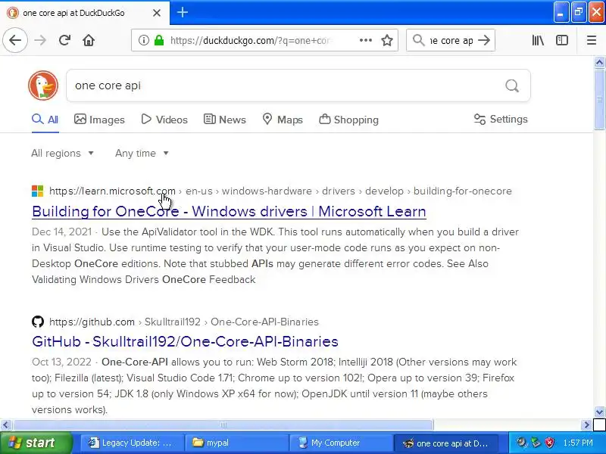The image size is (606, 454).
Task: Switch to 'My Computer' taskbar window
Action: 342,443
